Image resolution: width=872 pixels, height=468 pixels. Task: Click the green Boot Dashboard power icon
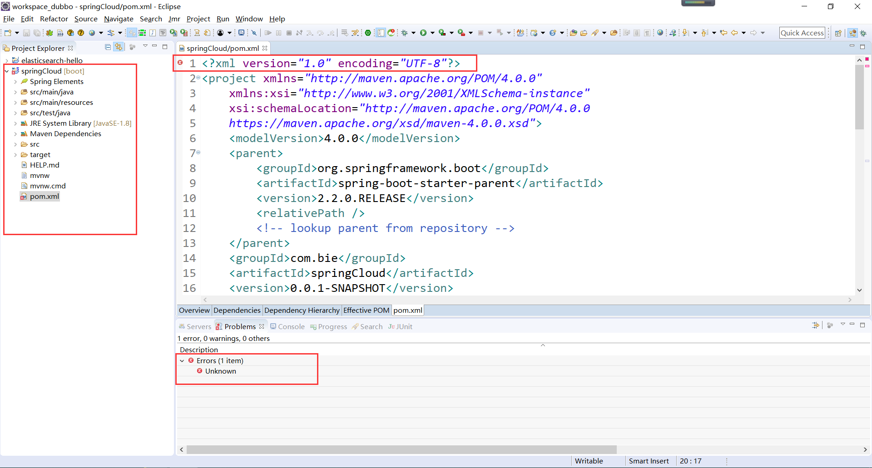368,33
